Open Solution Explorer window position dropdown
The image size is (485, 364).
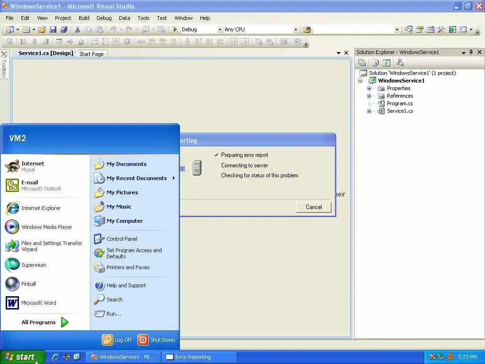463,53
